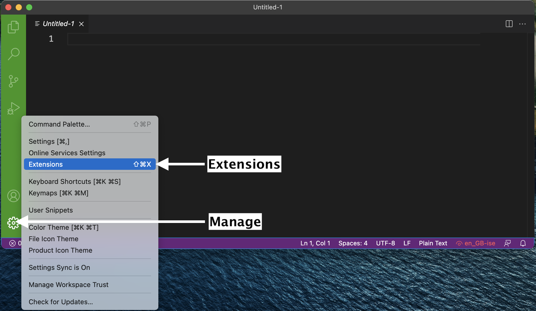Change file encoding UTF-8
536x311 pixels.
click(x=385, y=243)
